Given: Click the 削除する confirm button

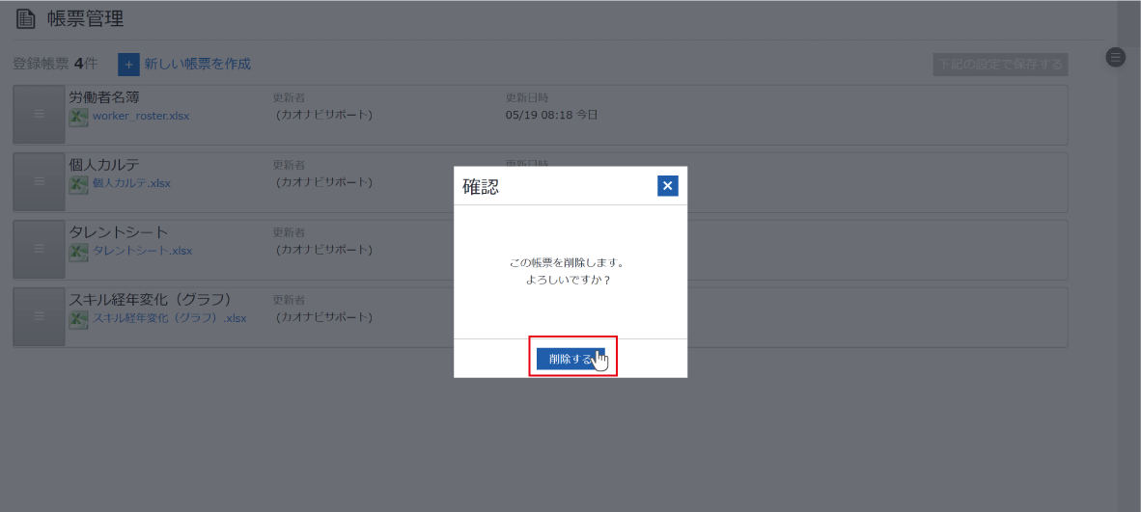Looking at the screenshot, I should click(570, 359).
